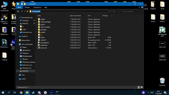The width and height of the screenshot is (169, 95).
Task: Select the client_packages folder
Action: (x=45, y=22)
